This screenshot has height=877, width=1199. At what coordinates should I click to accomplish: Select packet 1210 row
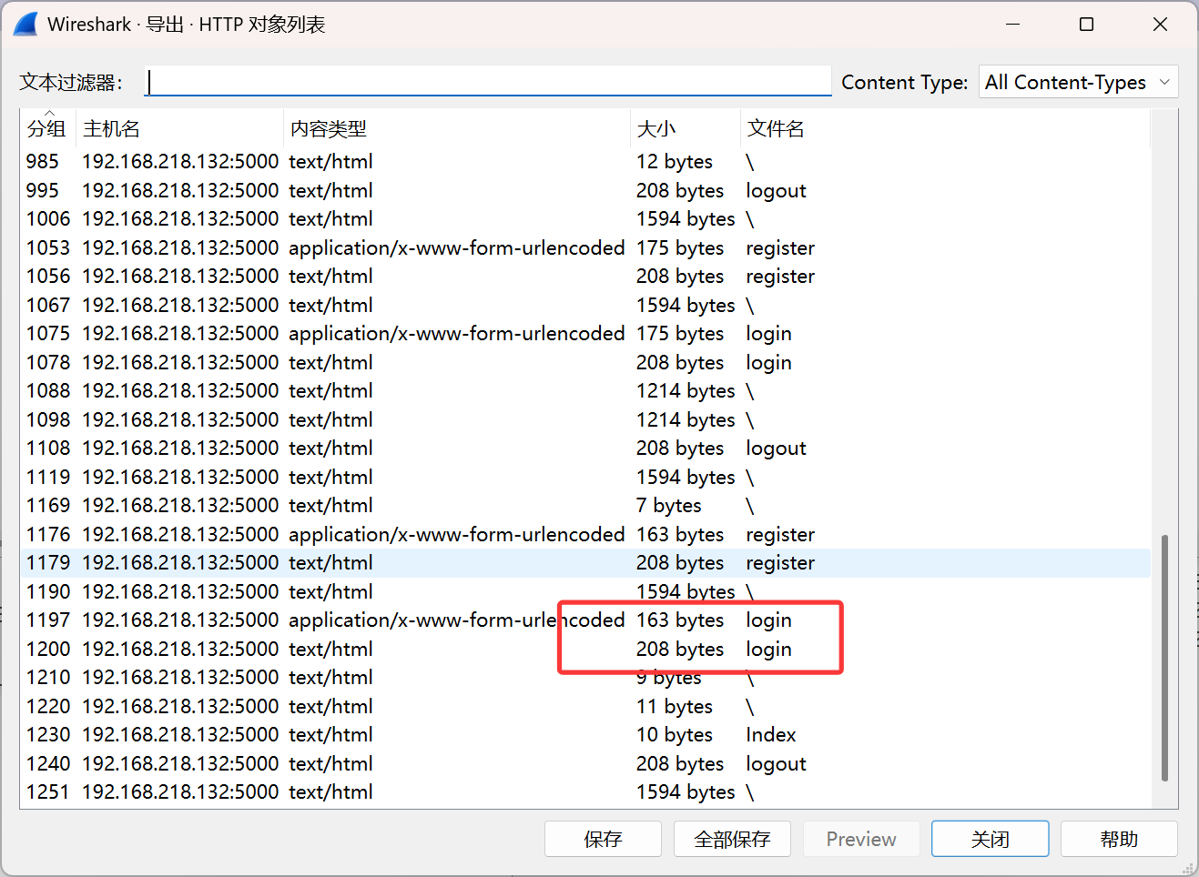click(585, 677)
